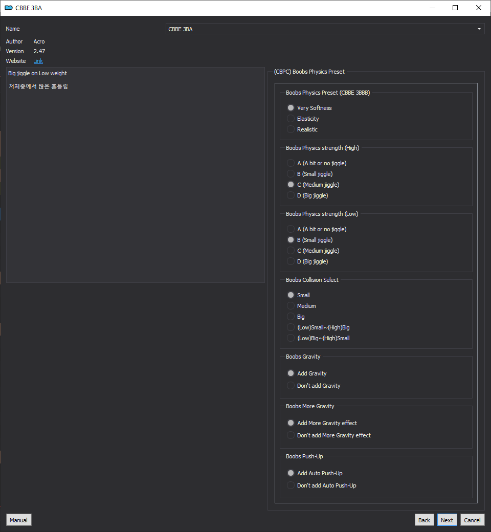The width and height of the screenshot is (491, 532).
Task: Maximize the installer window
Action: tap(455, 8)
